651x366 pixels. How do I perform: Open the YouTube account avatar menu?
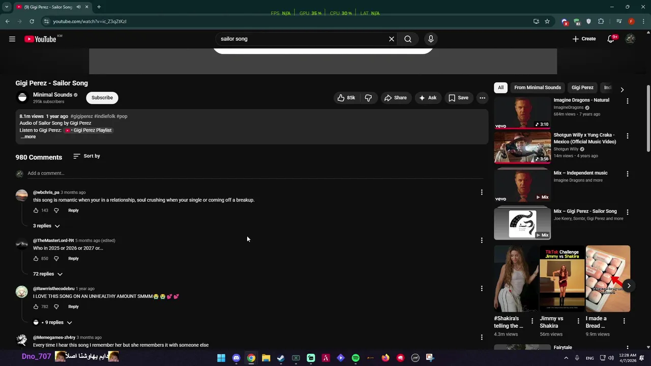click(630, 39)
